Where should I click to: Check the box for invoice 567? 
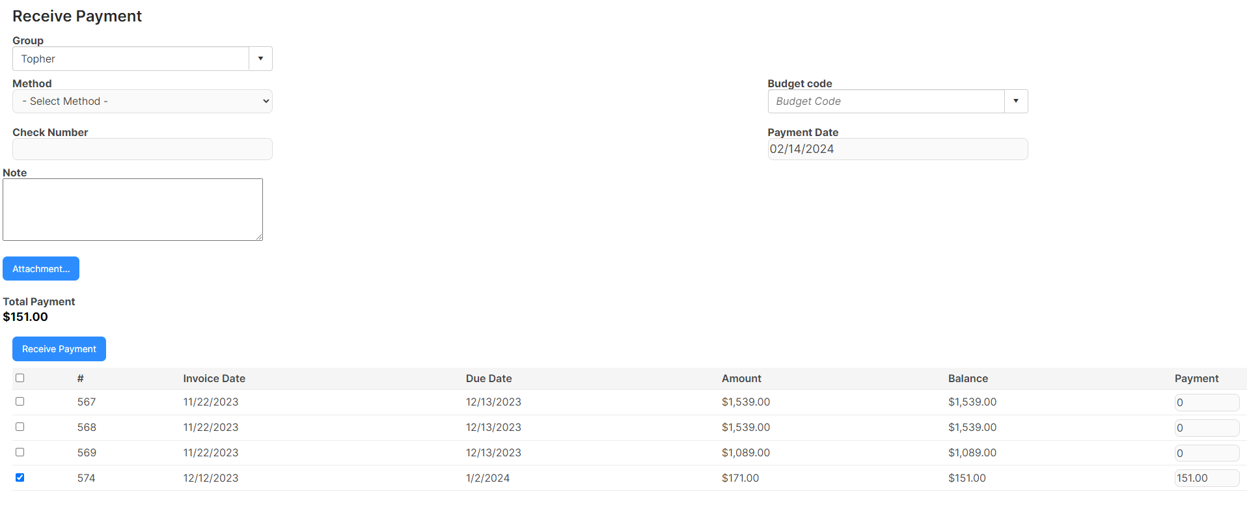(x=20, y=402)
